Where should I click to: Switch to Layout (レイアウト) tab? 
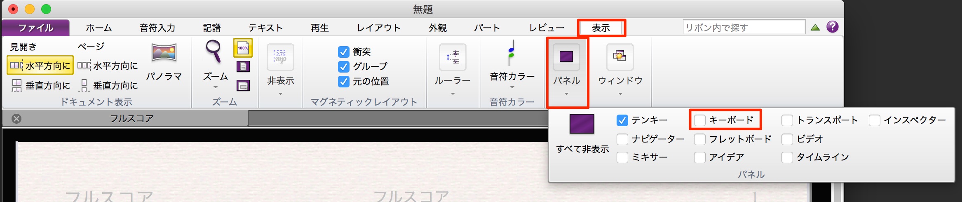(x=379, y=28)
